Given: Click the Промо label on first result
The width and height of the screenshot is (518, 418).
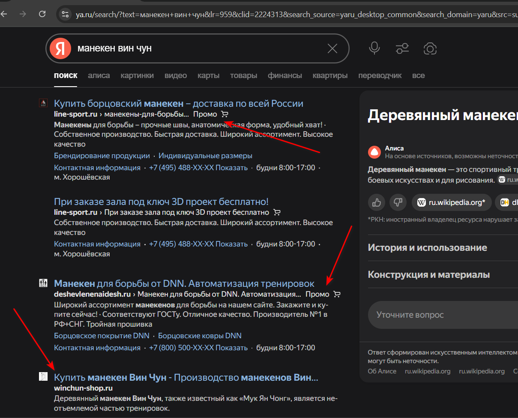Looking at the screenshot, I should pyautogui.click(x=205, y=114).
